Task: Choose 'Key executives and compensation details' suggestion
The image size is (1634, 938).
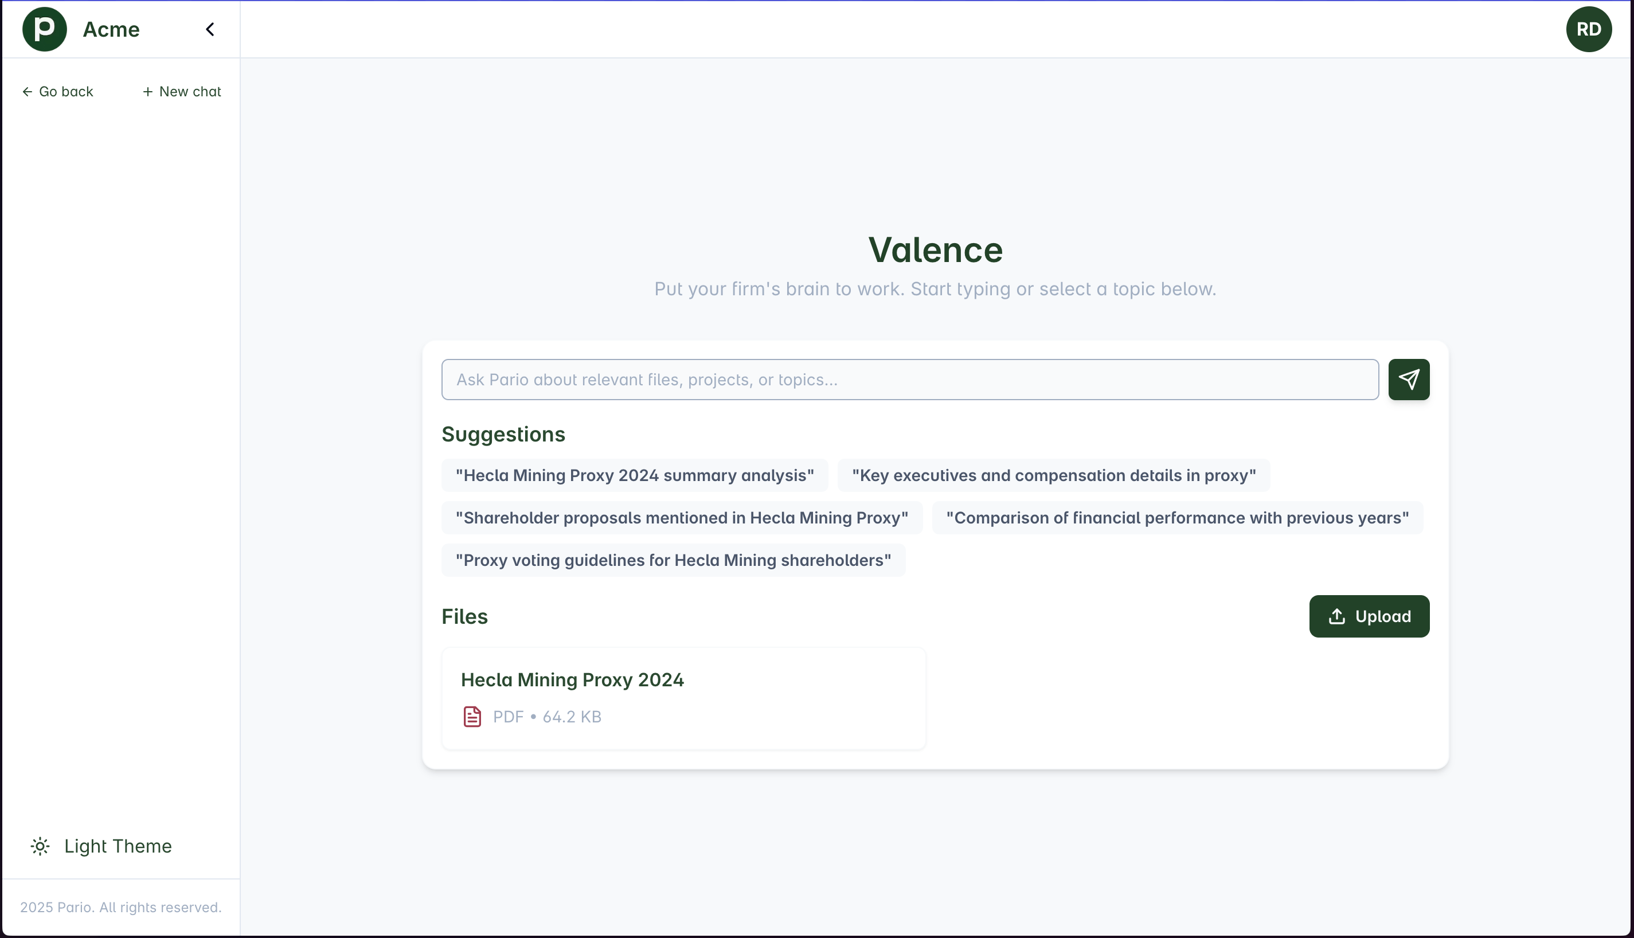Action: [1053, 475]
